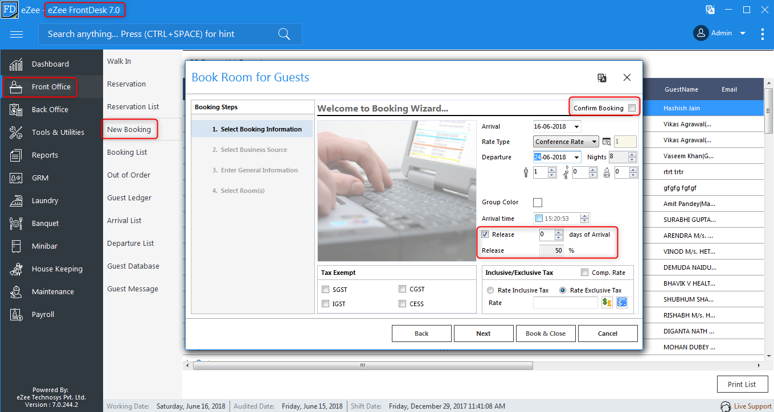This screenshot has height=412, width=774.
Task: Click the Print List button
Action: 742,384
